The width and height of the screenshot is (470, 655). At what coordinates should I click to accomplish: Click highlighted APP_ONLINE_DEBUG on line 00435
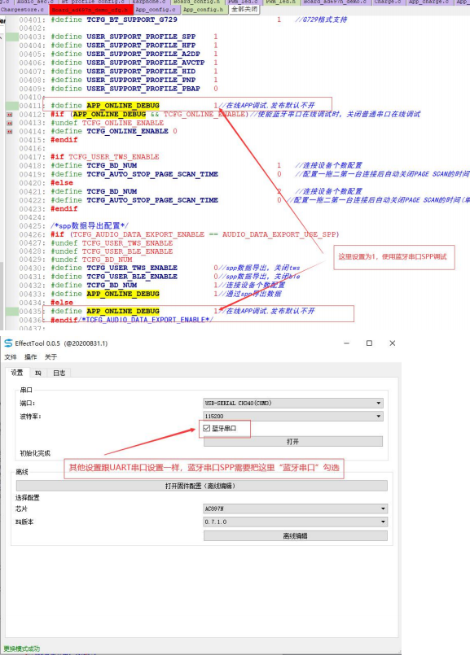point(123,311)
